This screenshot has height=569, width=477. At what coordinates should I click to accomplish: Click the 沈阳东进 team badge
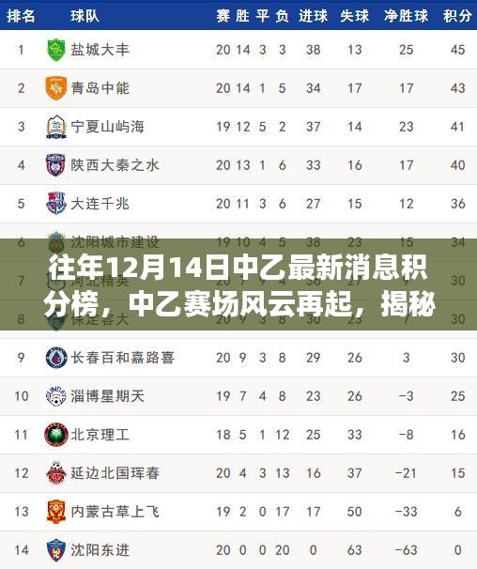coord(56,550)
